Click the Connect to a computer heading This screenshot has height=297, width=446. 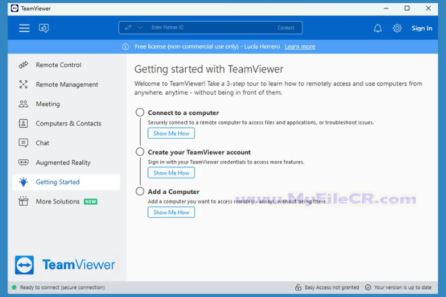click(183, 113)
